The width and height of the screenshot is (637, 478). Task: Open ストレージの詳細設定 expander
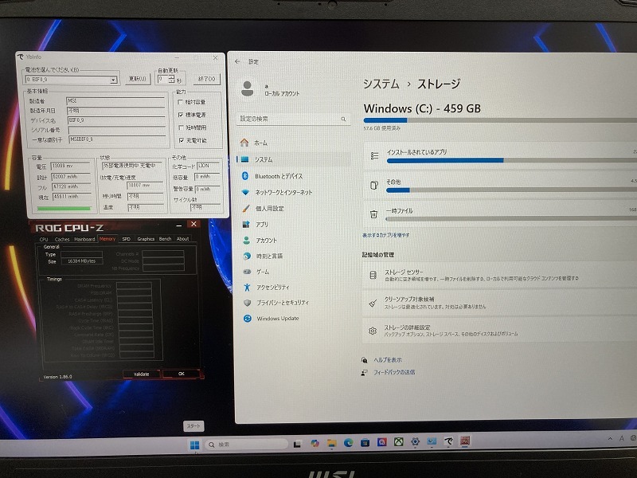[x=500, y=331]
